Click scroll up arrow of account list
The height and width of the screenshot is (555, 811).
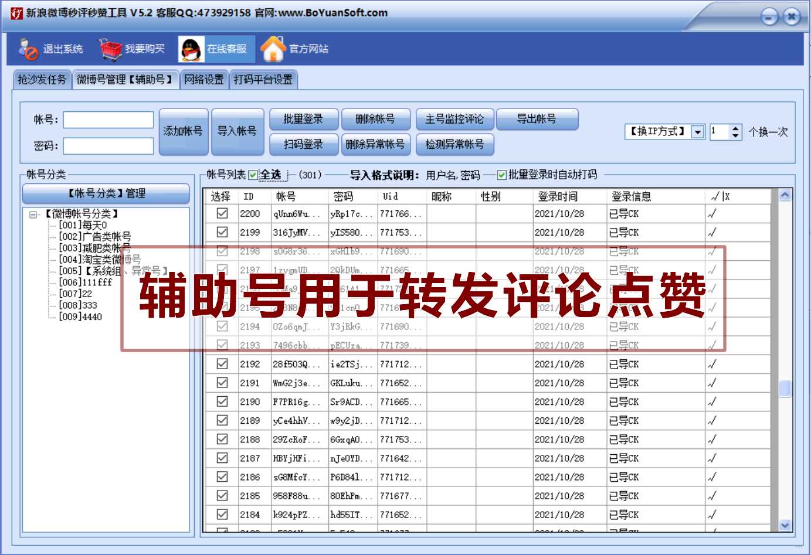click(785, 195)
